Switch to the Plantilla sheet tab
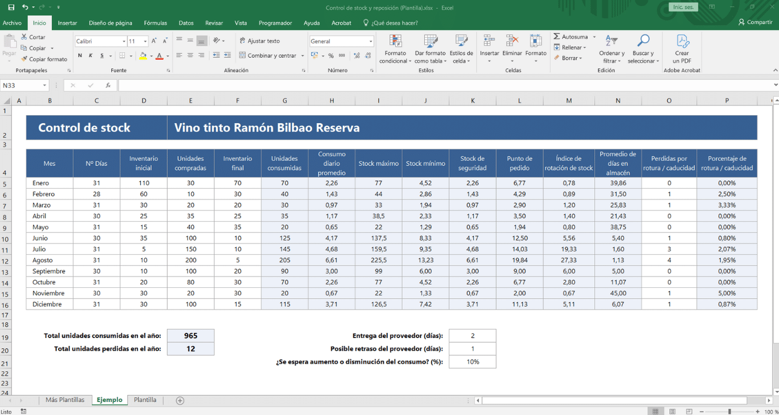779x415 pixels. coord(145,400)
